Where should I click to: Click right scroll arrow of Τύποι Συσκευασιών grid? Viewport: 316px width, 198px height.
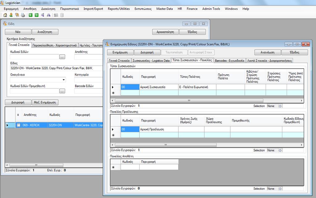coord(302,101)
